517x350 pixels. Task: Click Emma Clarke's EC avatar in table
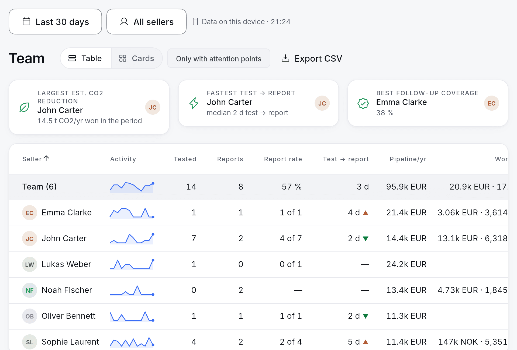[30, 213]
